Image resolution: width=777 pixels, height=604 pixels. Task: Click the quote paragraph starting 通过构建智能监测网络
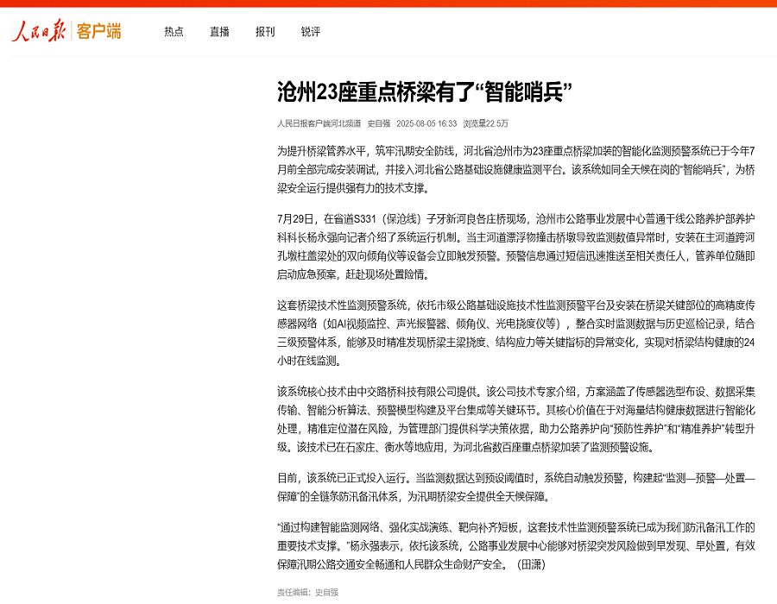[516, 545]
